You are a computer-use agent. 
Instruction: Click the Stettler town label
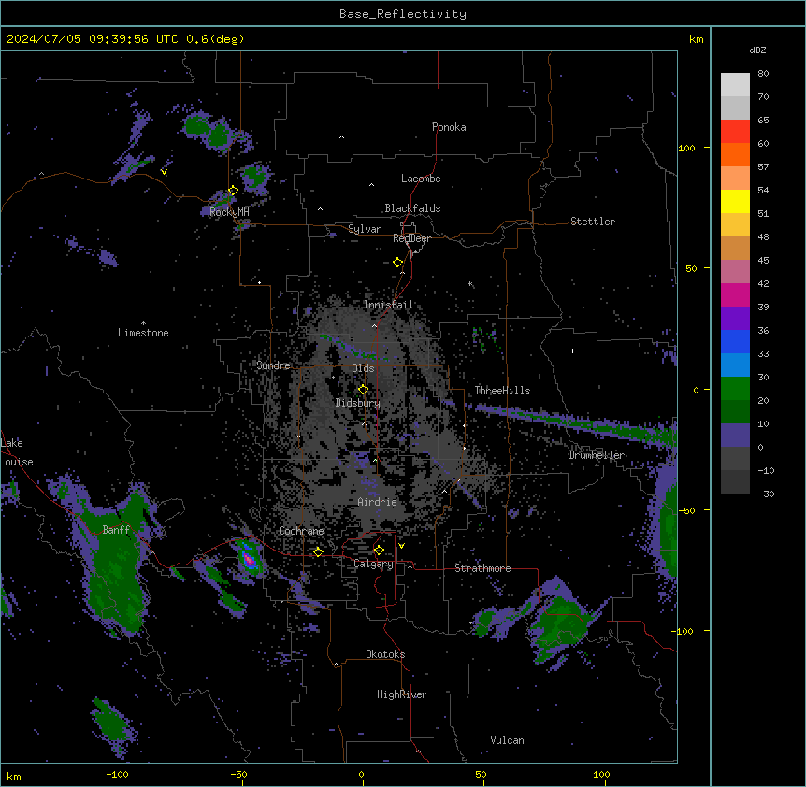pyautogui.click(x=592, y=222)
